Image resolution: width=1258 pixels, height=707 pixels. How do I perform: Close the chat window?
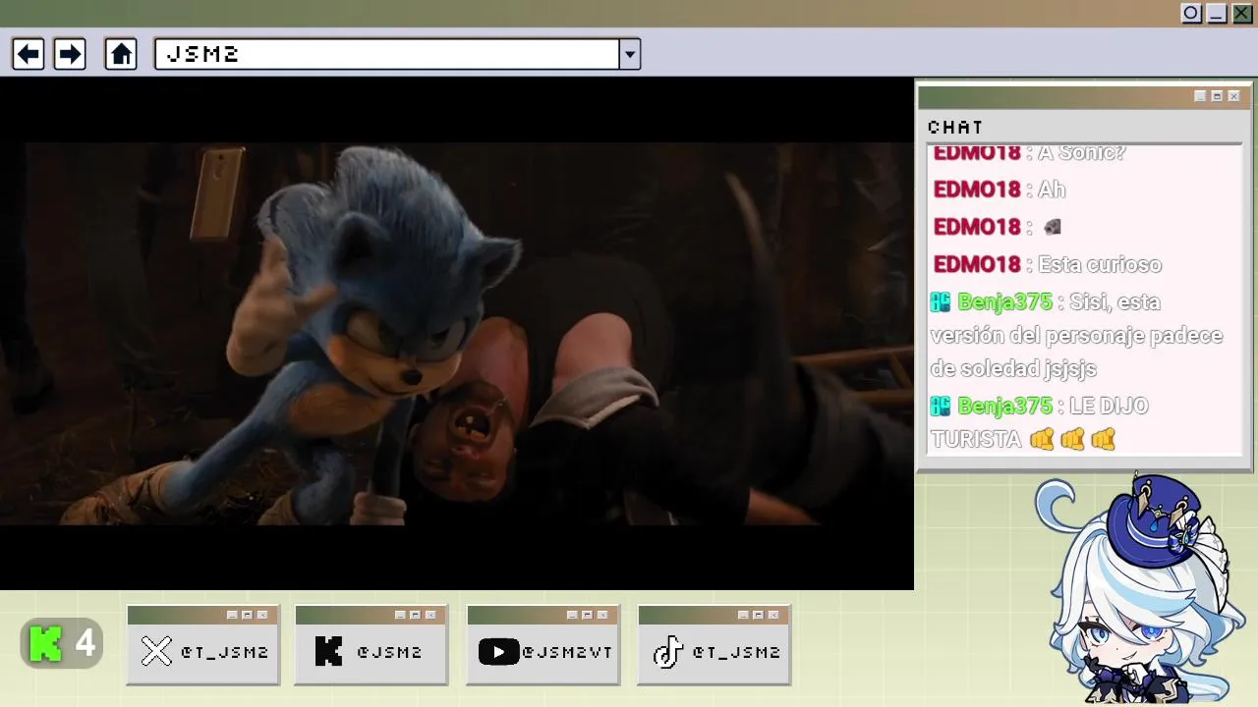pyautogui.click(x=1233, y=96)
